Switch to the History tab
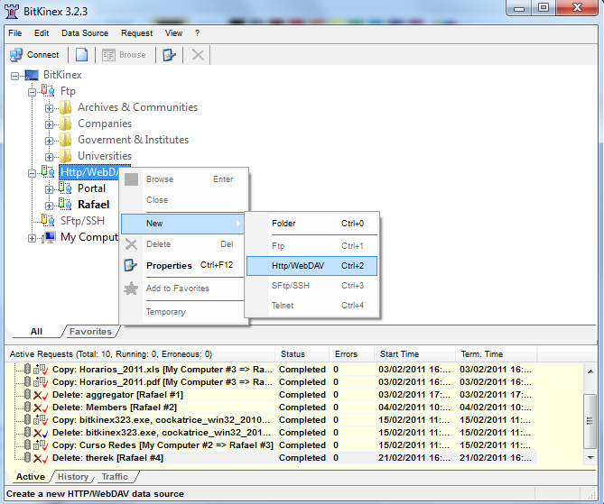The height and width of the screenshot is (504, 604). tap(73, 477)
